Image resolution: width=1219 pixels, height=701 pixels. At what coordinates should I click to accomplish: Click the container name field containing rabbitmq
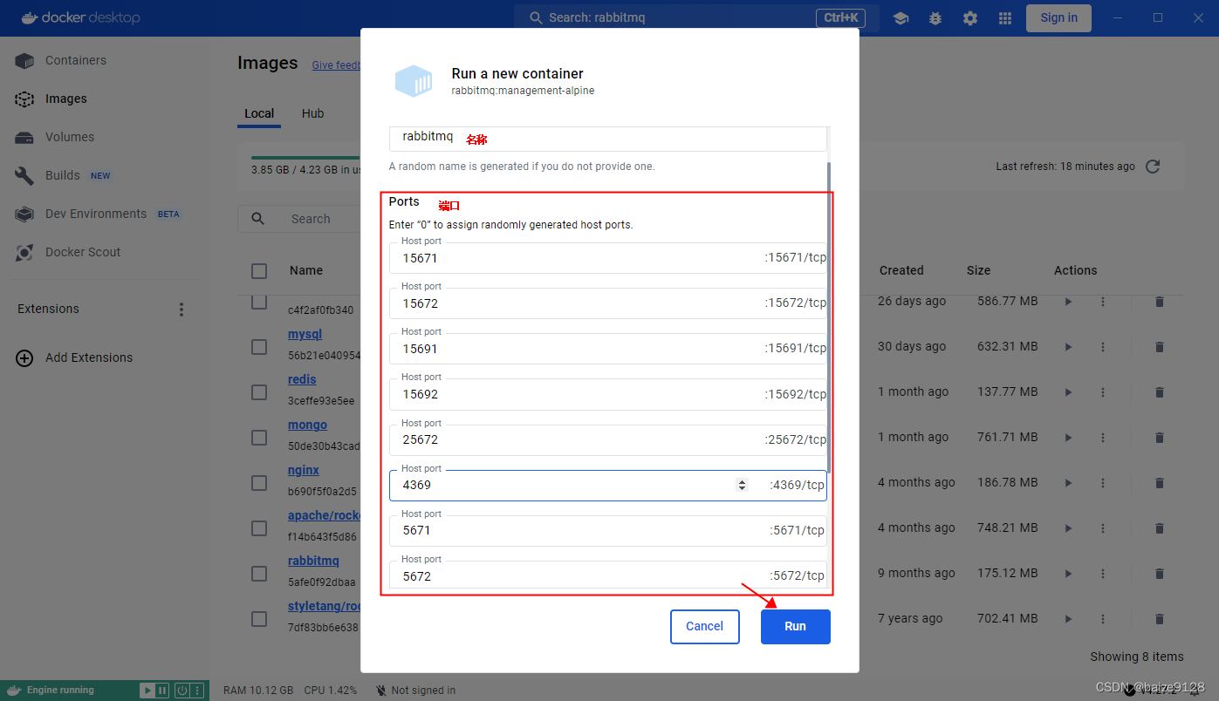[x=607, y=137]
